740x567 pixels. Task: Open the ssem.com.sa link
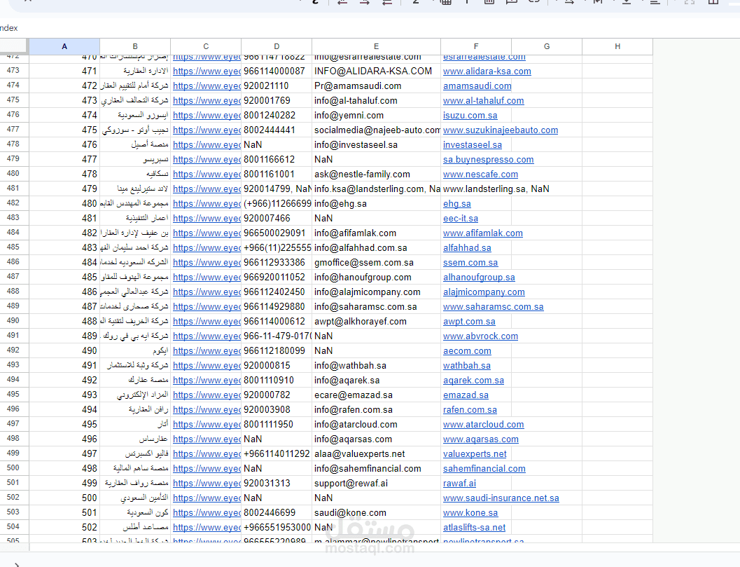click(470, 263)
